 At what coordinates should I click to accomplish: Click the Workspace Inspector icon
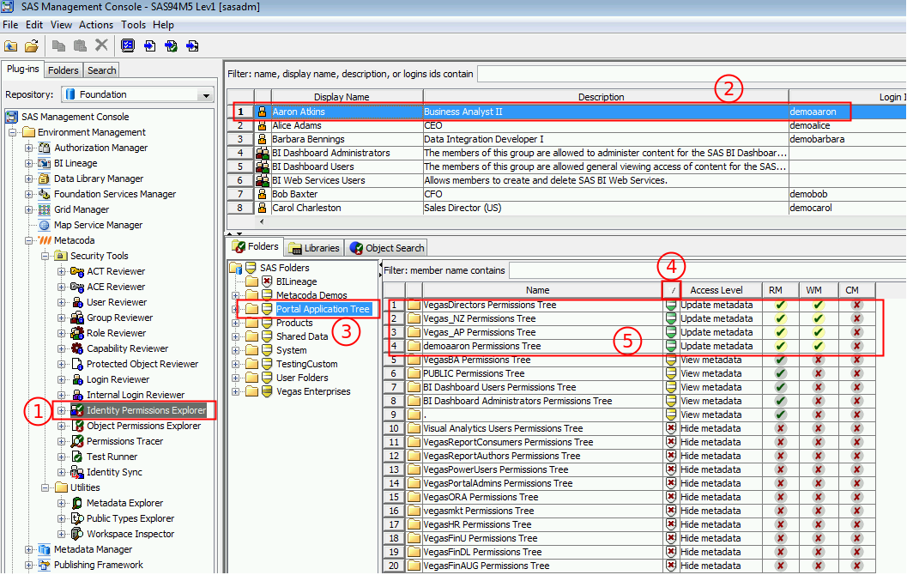tap(77, 534)
